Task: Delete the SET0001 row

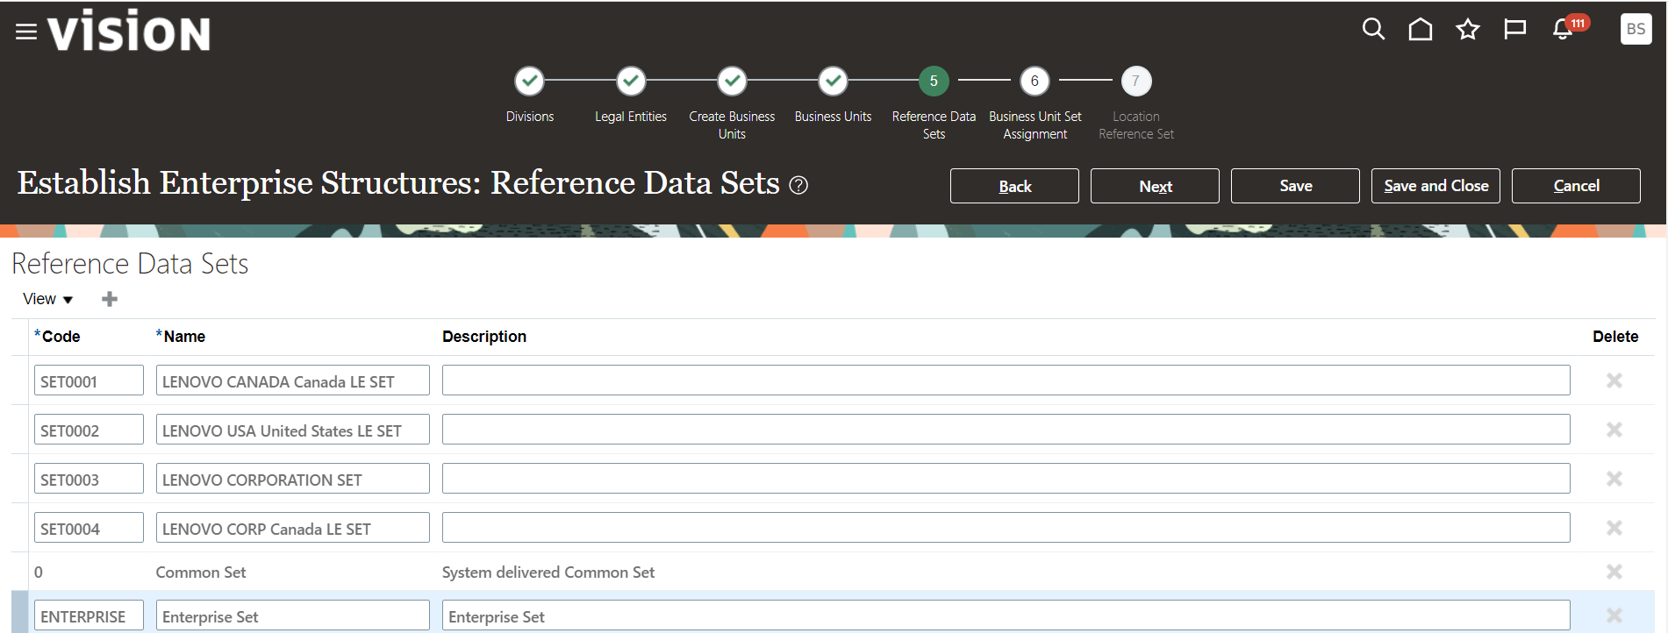Action: point(1614,381)
